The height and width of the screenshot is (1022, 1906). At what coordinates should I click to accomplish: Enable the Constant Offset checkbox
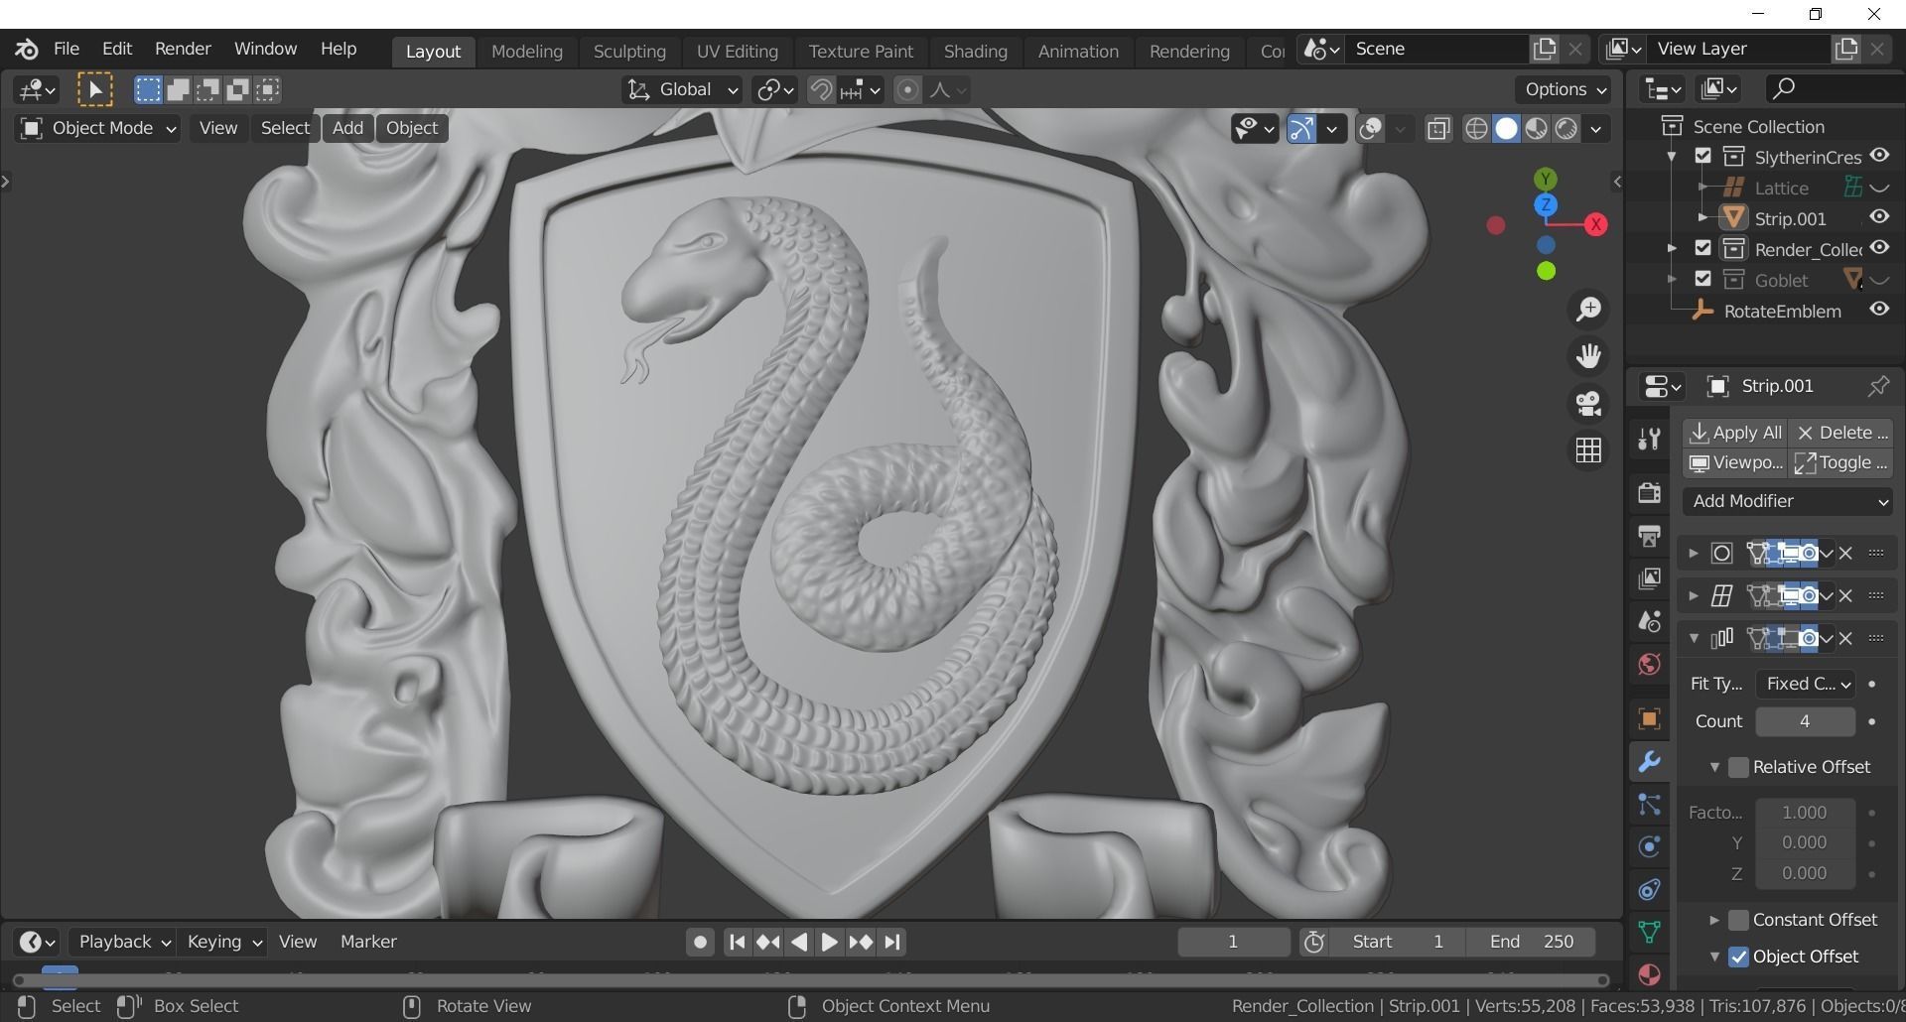[1738, 920]
